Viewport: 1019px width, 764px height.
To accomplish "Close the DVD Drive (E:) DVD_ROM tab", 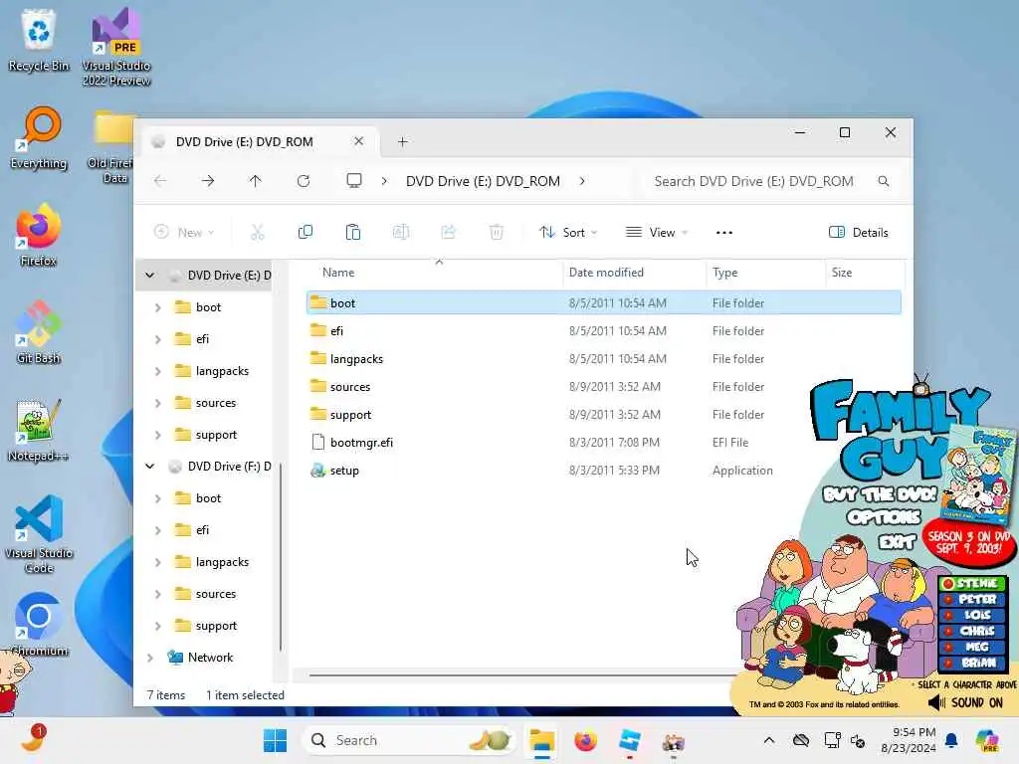I will (x=358, y=141).
